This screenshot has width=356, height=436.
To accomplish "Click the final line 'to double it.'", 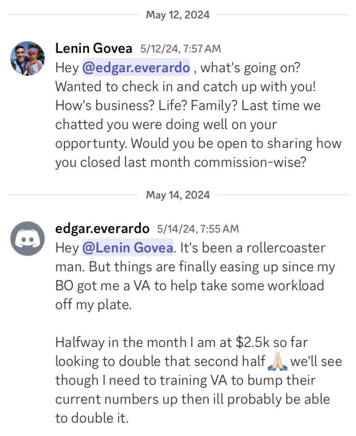I will click(92, 418).
